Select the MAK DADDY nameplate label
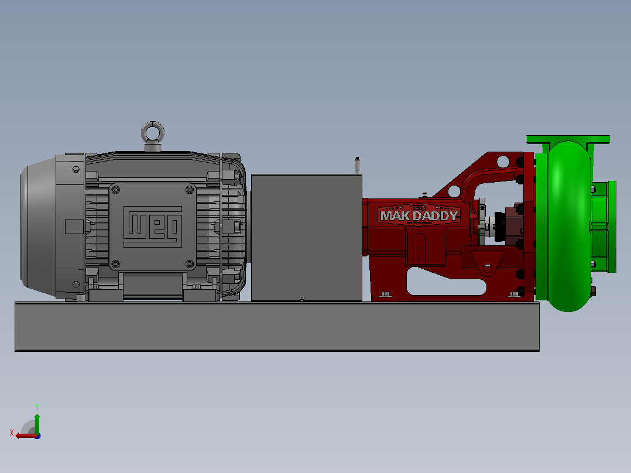The width and height of the screenshot is (631, 473). pos(419,215)
